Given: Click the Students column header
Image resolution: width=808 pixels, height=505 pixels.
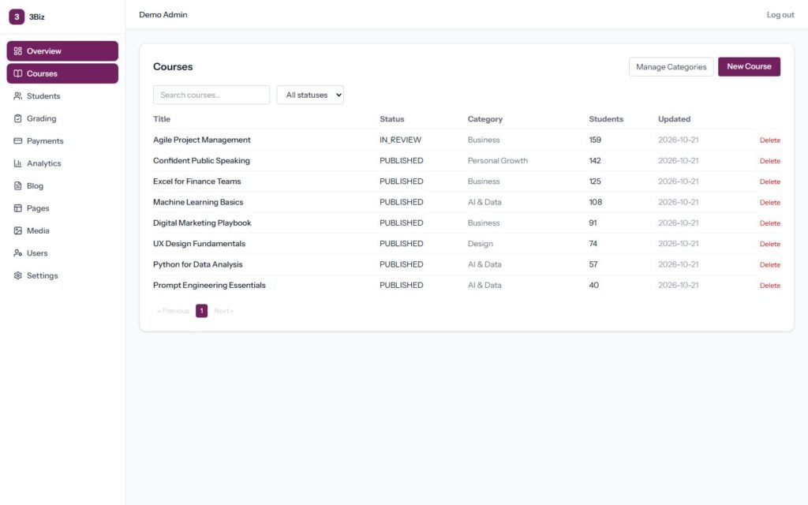Looking at the screenshot, I should (606, 119).
